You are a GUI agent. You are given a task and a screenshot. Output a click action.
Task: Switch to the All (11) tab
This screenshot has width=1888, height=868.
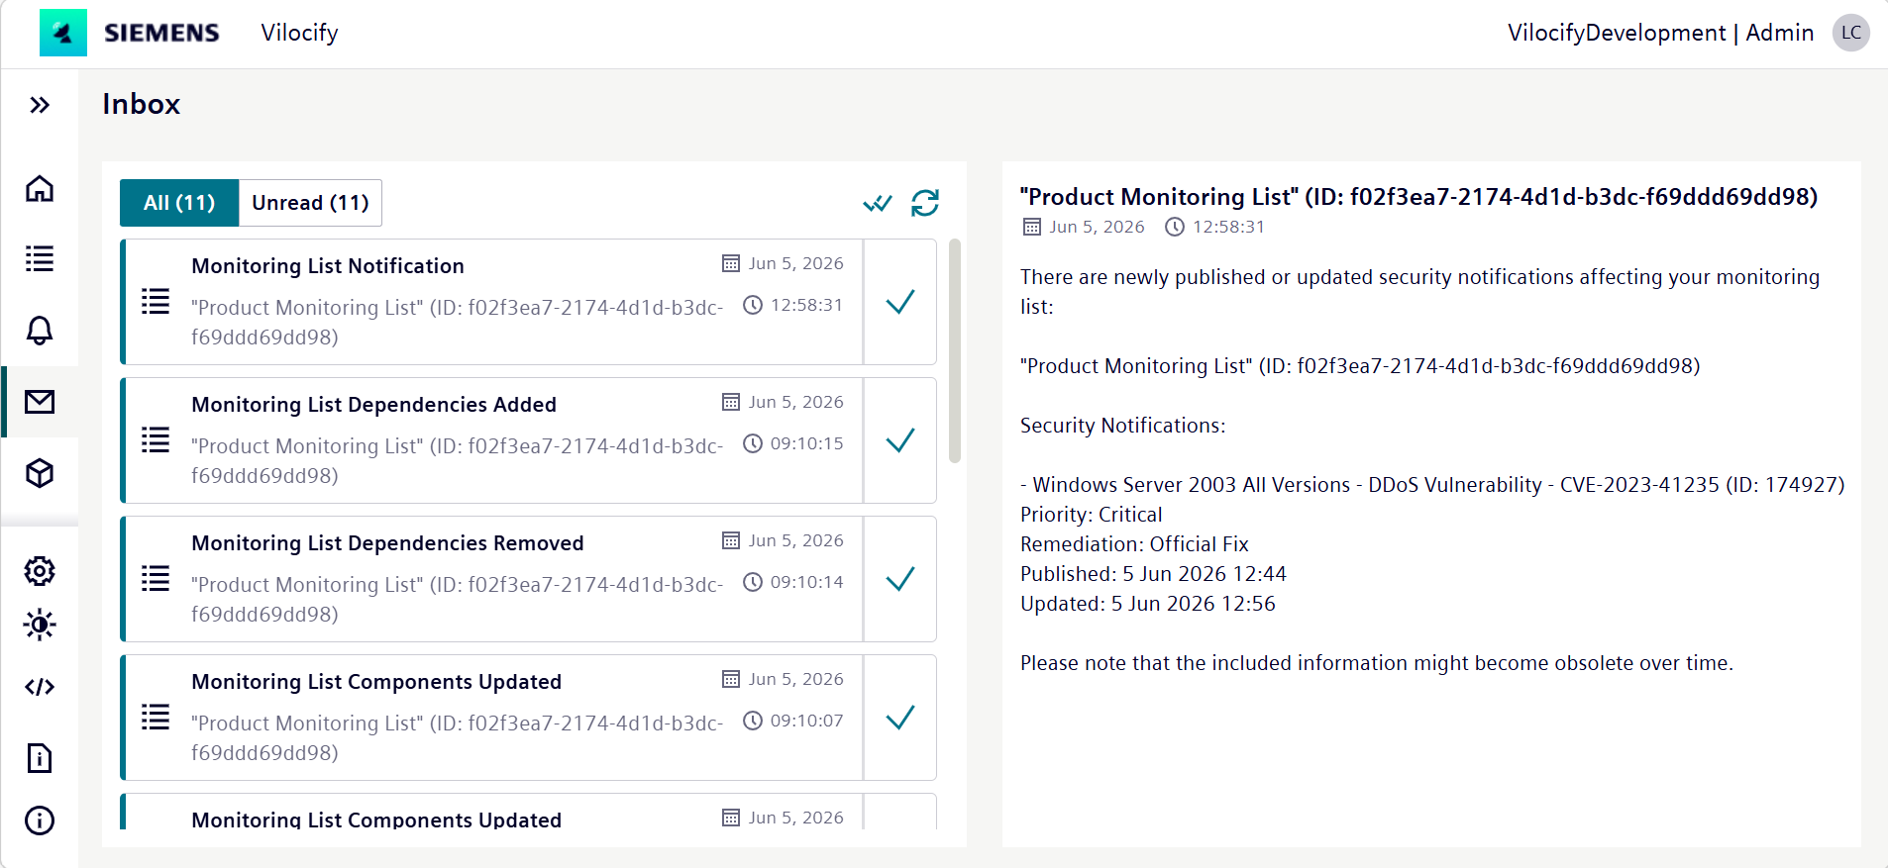(x=179, y=203)
